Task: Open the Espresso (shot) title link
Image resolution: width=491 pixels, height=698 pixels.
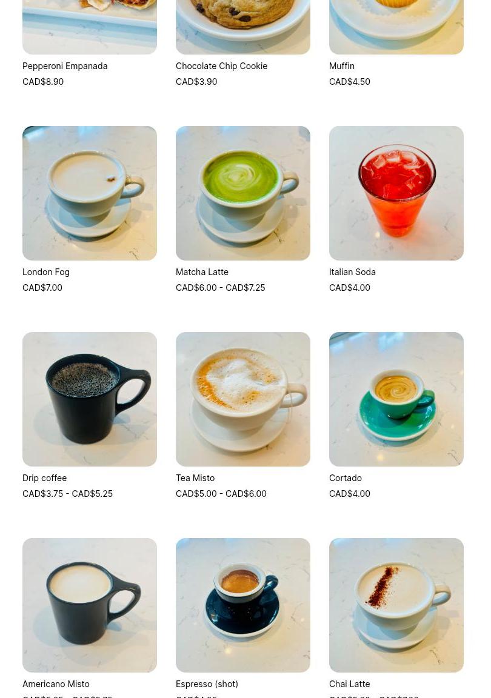Action: pos(207,684)
